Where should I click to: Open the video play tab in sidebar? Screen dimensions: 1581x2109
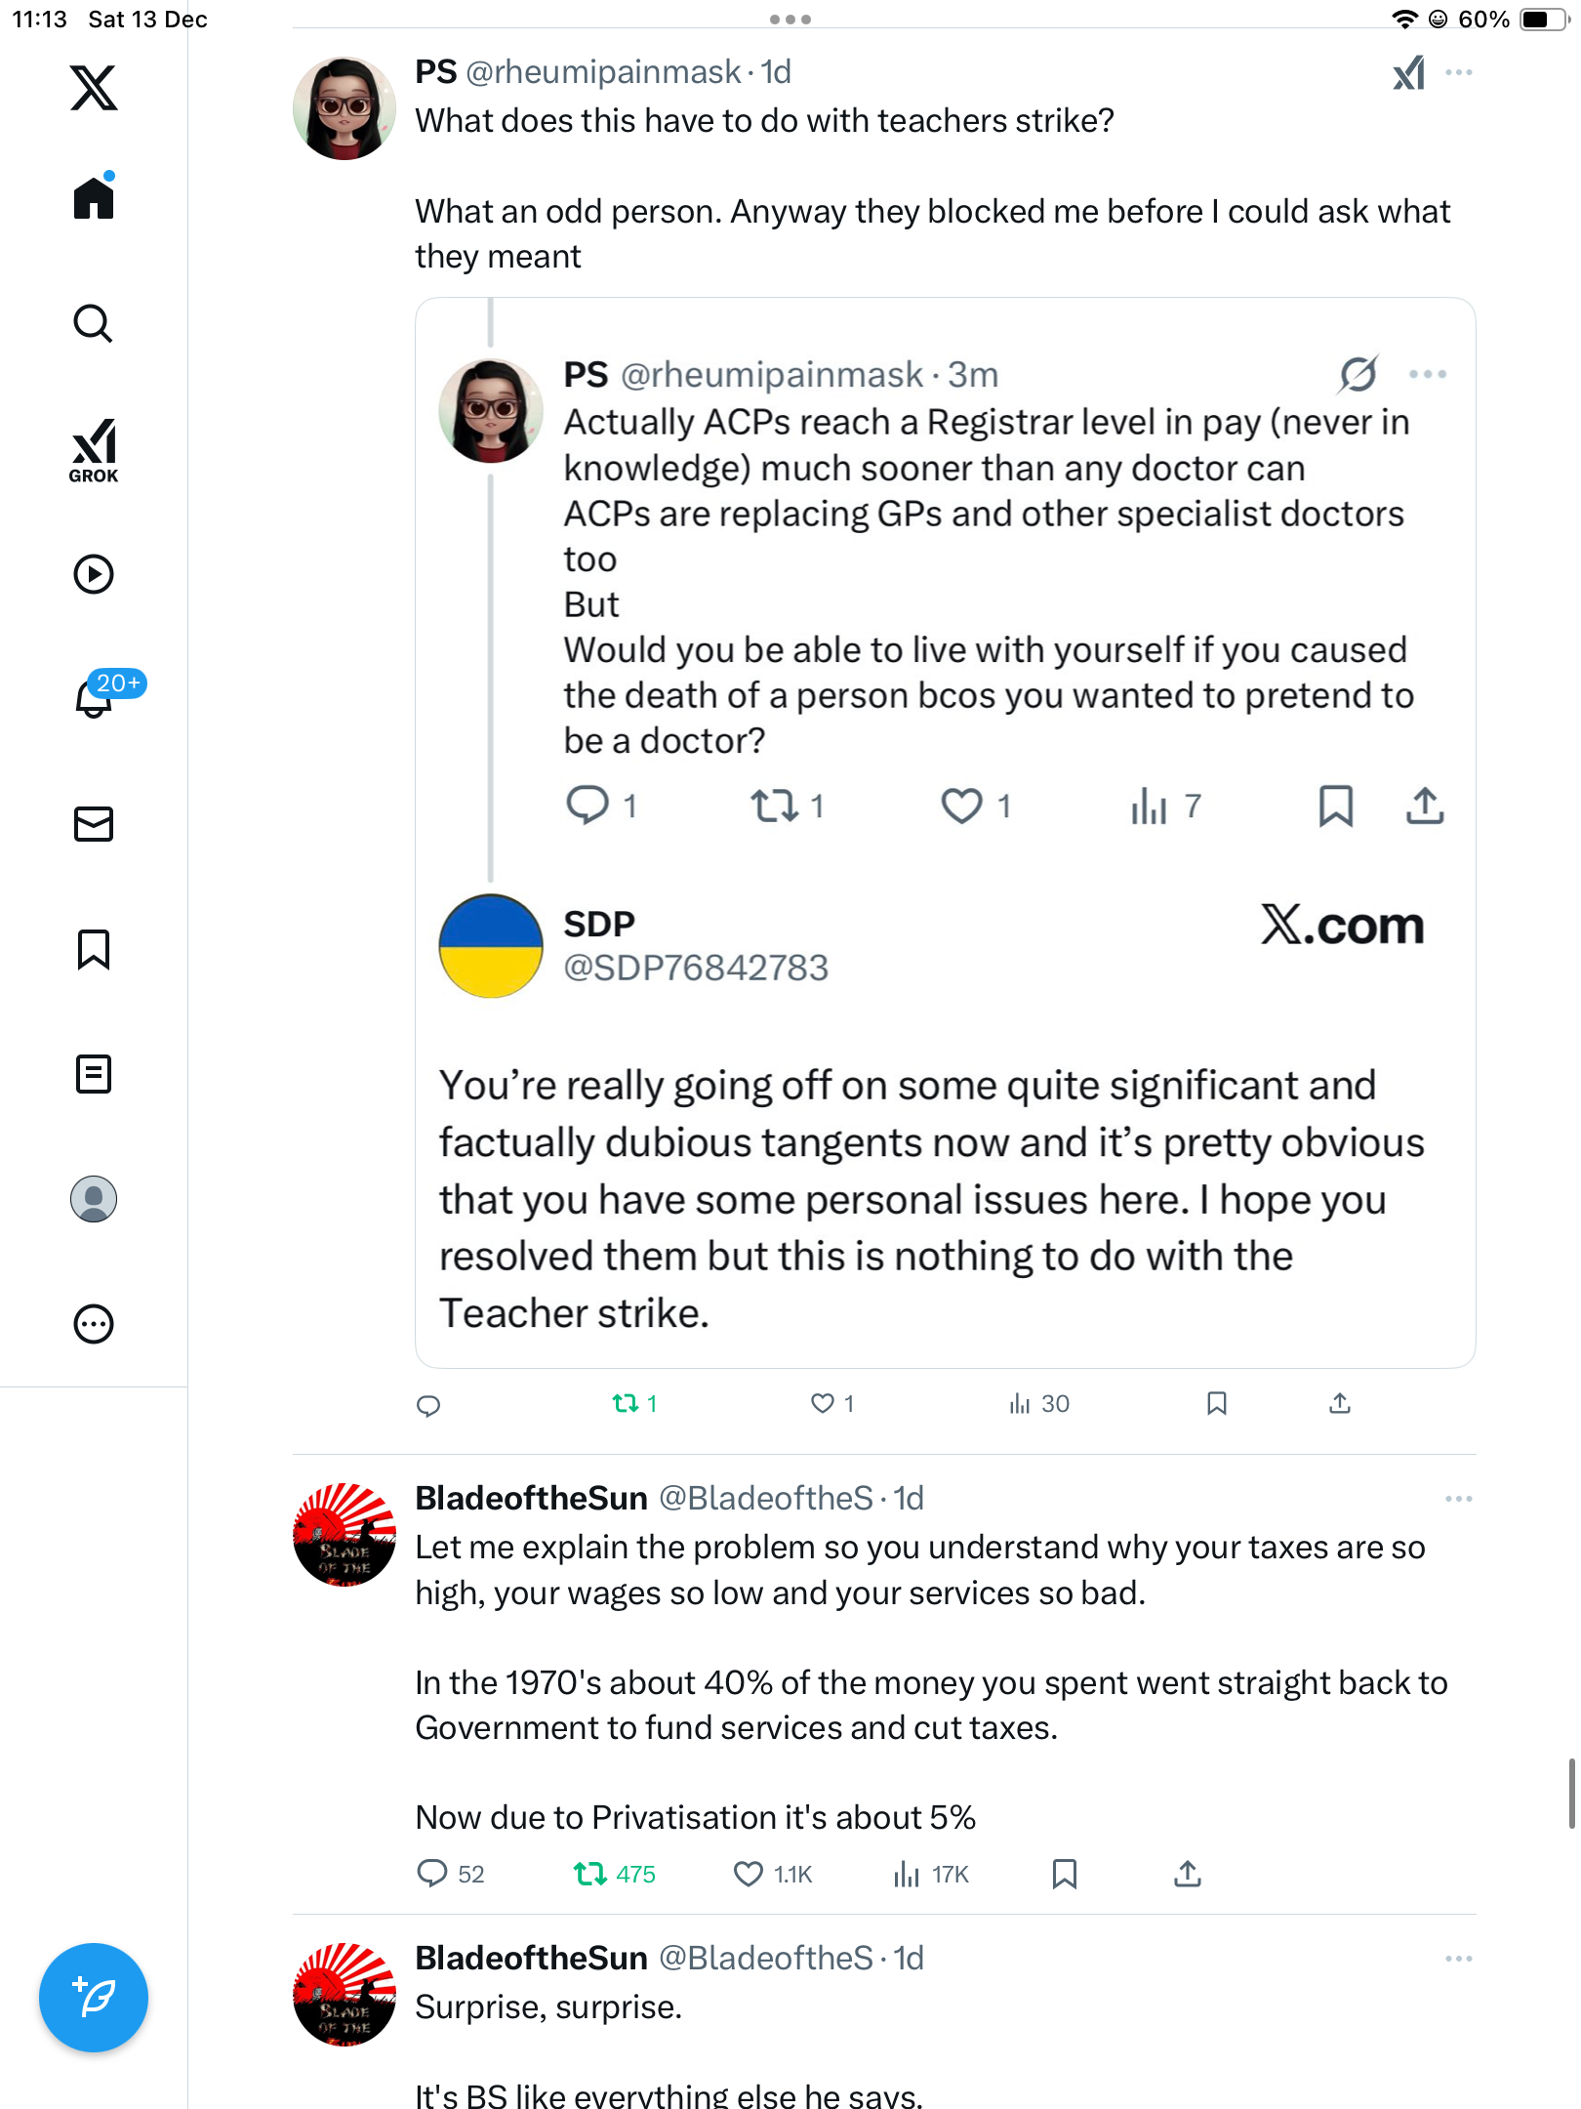coord(94,574)
